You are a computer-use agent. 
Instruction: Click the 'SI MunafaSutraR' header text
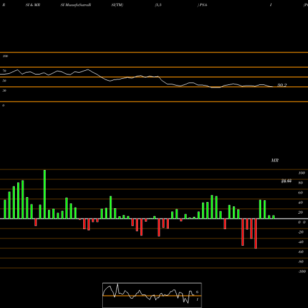point(76,5)
